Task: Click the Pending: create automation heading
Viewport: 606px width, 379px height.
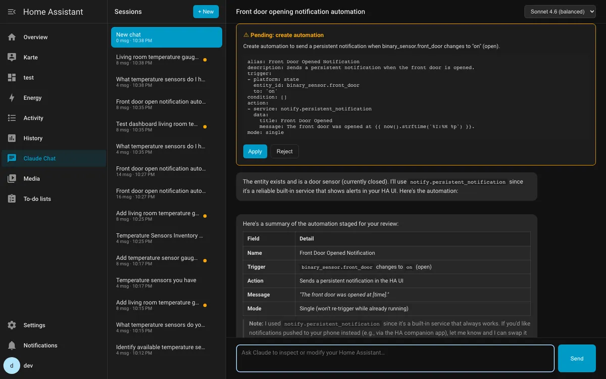Action: point(283,35)
